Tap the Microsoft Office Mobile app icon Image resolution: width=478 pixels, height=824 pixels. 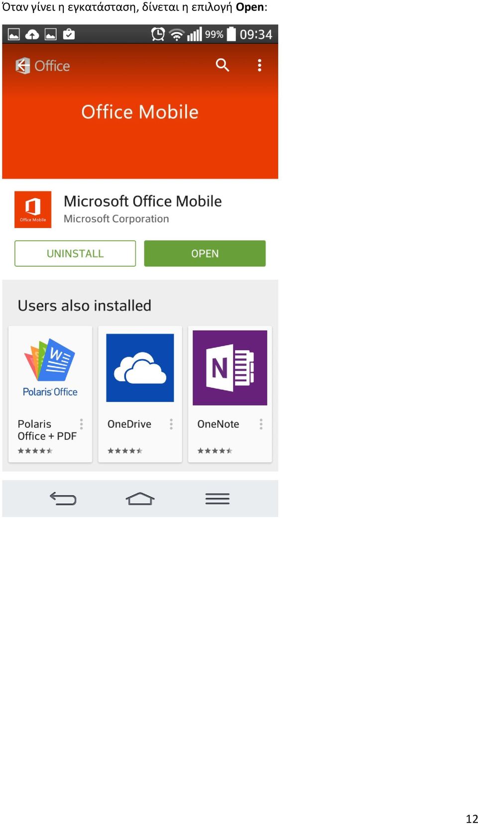tap(33, 210)
